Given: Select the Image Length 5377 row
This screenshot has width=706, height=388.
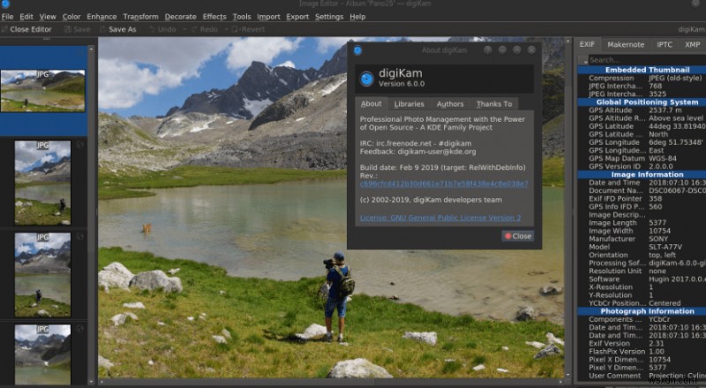Looking at the screenshot, I should tap(642, 223).
